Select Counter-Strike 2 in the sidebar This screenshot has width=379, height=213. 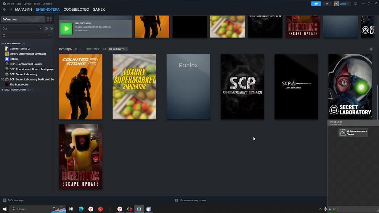pyautogui.click(x=20, y=49)
